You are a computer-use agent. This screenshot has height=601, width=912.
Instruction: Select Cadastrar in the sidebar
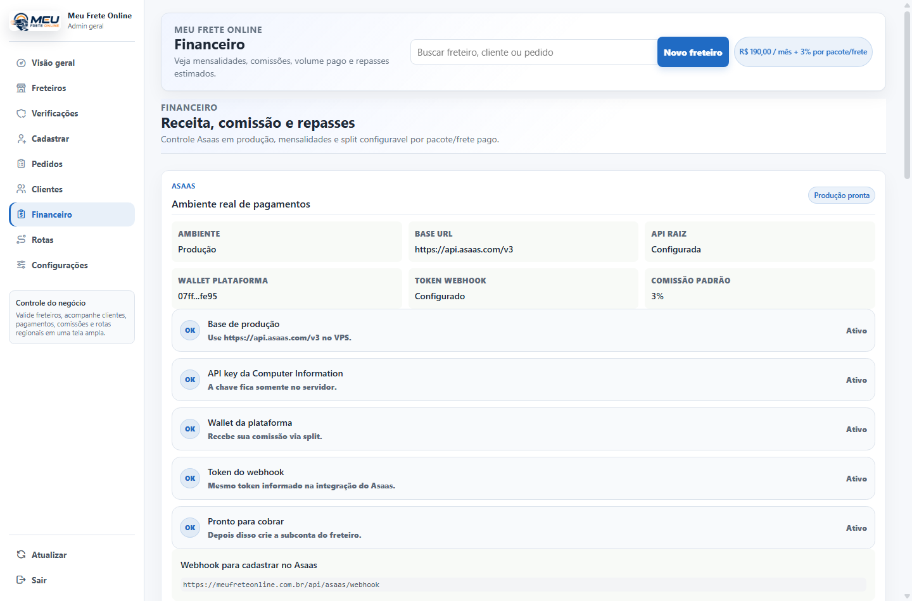tap(72, 139)
